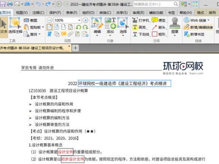The height and width of the screenshot is (164, 219).
Task: Click the zoom out minus button
Action: [49, 20]
